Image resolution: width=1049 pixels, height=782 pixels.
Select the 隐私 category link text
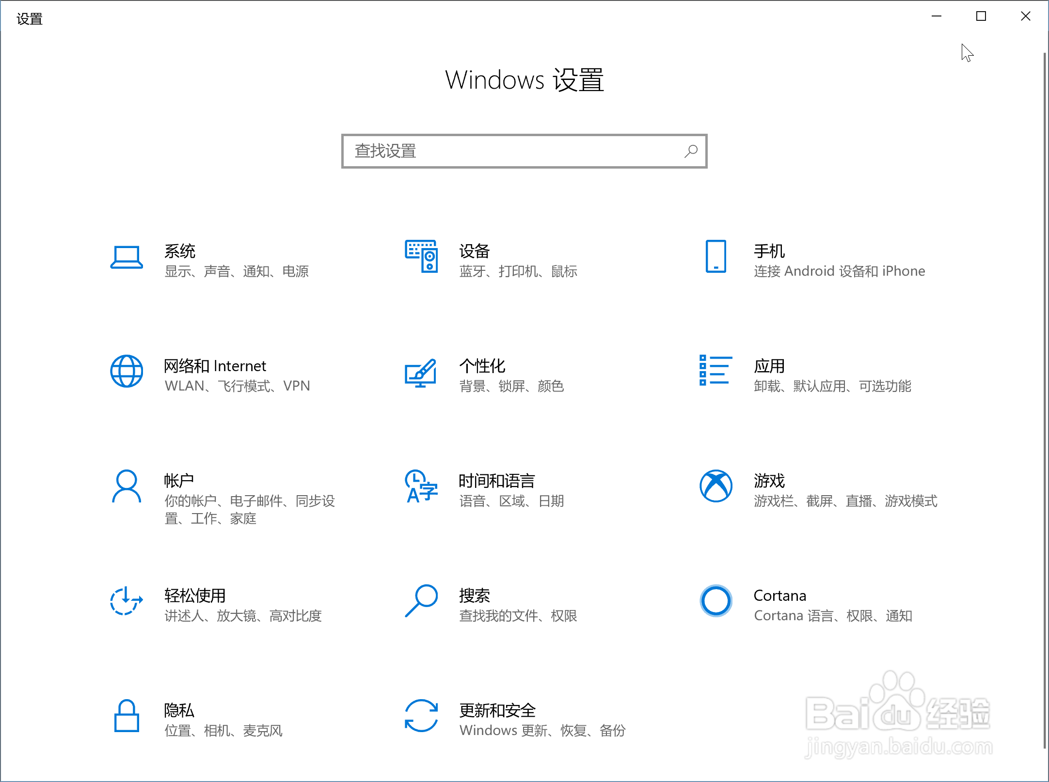click(x=178, y=710)
